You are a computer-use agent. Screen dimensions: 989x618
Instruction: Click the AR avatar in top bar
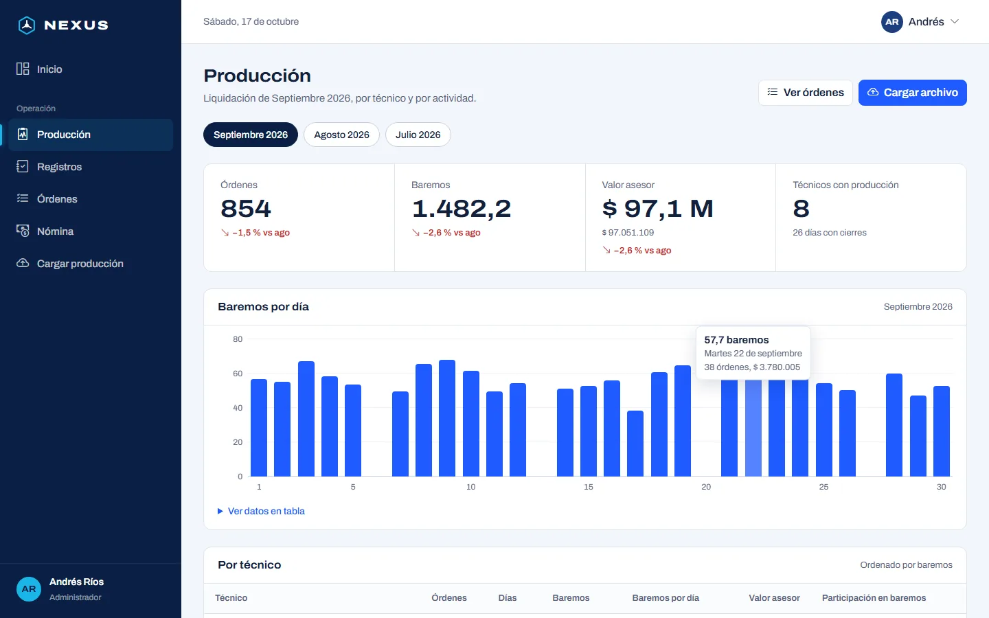click(892, 22)
